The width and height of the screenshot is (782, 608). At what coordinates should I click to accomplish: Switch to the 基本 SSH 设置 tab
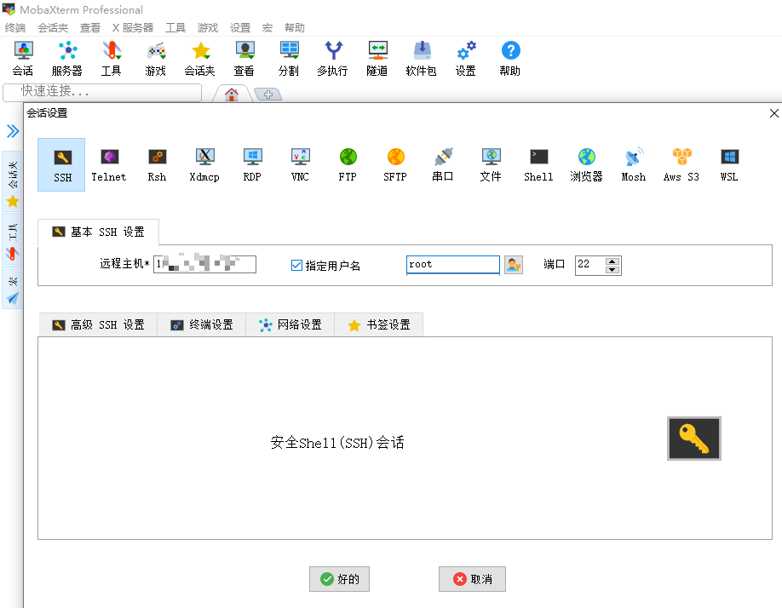[98, 232]
